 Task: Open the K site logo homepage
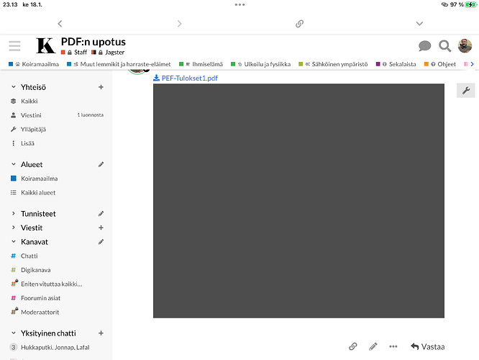(46, 45)
